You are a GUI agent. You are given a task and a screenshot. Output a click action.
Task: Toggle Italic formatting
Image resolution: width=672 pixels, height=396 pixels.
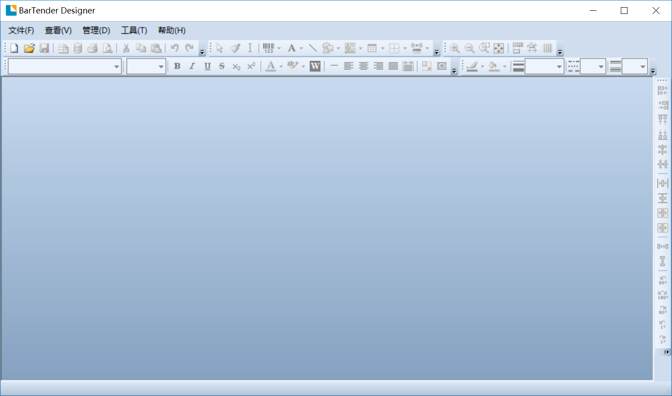tap(192, 66)
